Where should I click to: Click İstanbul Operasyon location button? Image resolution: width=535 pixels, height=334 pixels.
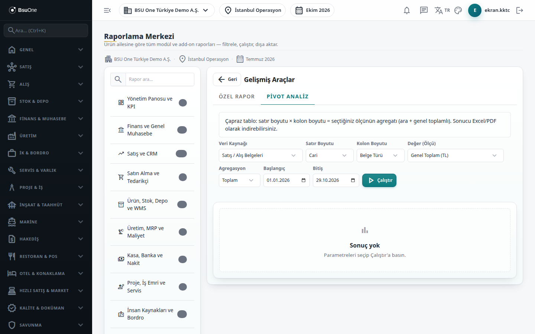pos(253,10)
